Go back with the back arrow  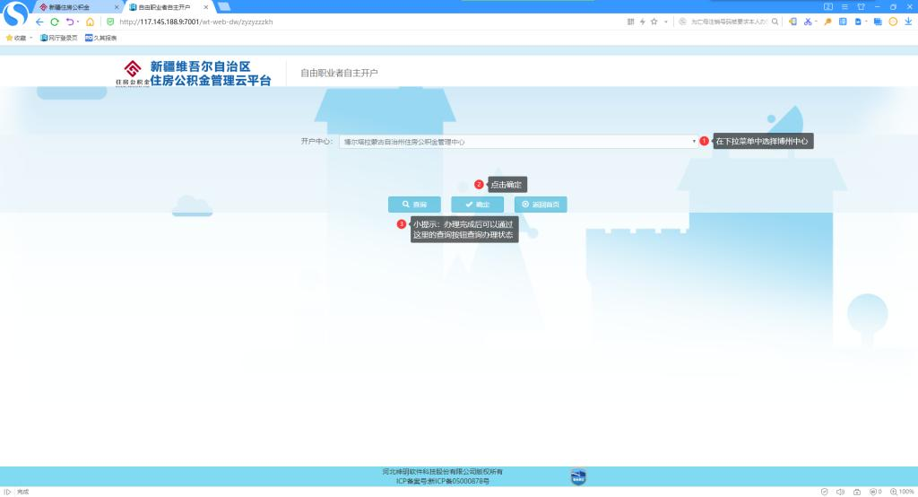pos(39,22)
